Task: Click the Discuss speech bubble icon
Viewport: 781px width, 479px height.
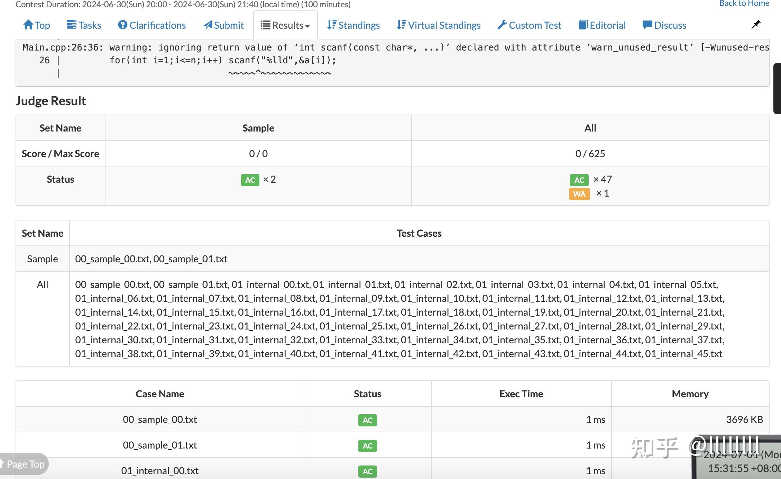Action: pyautogui.click(x=647, y=25)
